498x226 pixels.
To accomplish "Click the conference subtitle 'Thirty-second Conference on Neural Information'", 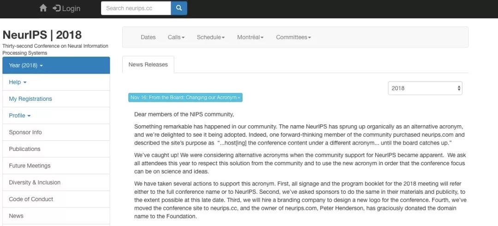I will click(55, 46).
